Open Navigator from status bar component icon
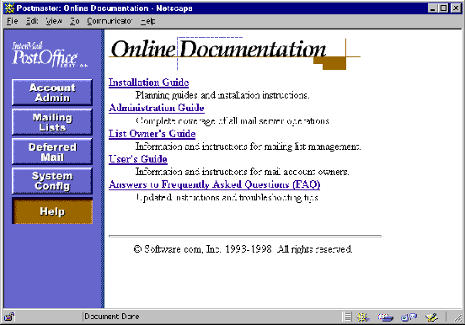This screenshot has width=465, height=325. (363, 317)
